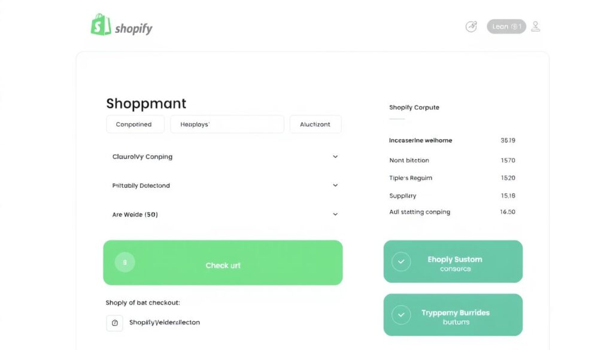Click the Shopify bag logo
The height and width of the screenshot is (350, 613).
coord(101,25)
